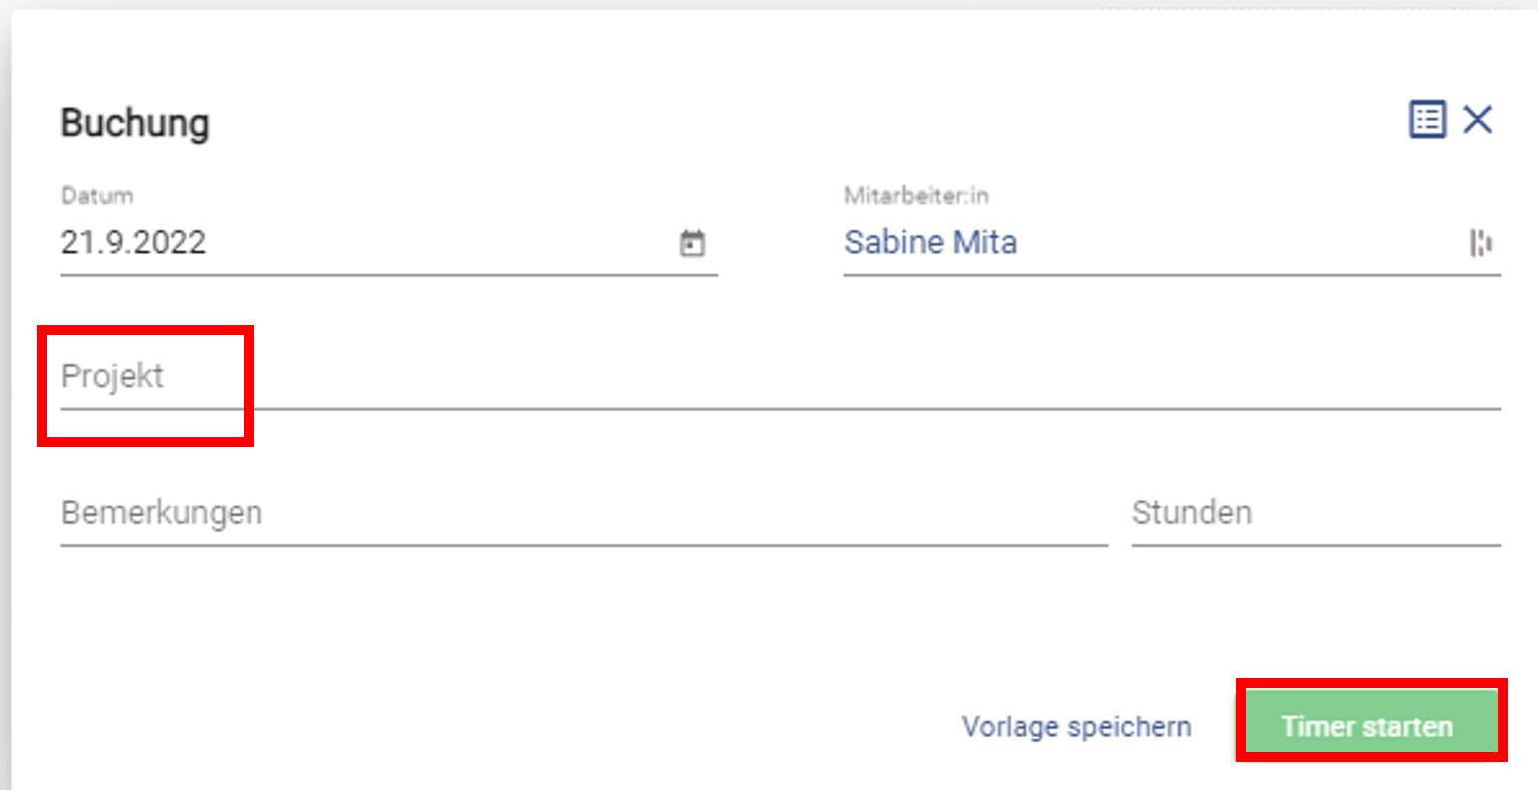This screenshot has width=1538, height=790.
Task: Start the timer with Timer starten
Action: [x=1369, y=725]
